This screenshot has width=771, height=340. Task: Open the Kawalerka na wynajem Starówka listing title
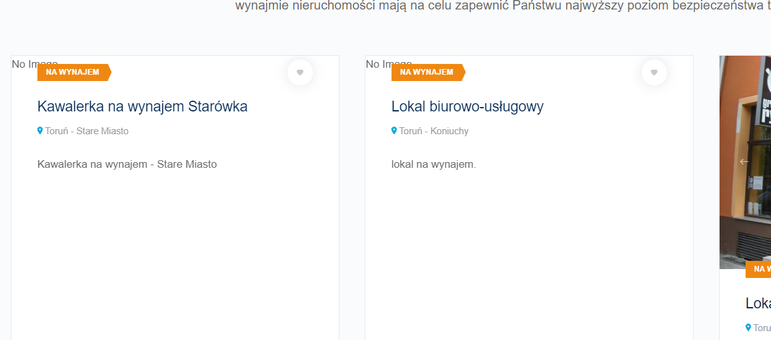coord(142,106)
